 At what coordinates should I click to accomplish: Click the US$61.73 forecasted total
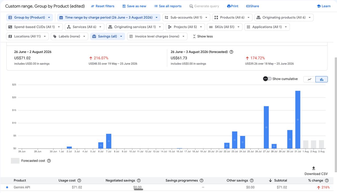[179, 58]
